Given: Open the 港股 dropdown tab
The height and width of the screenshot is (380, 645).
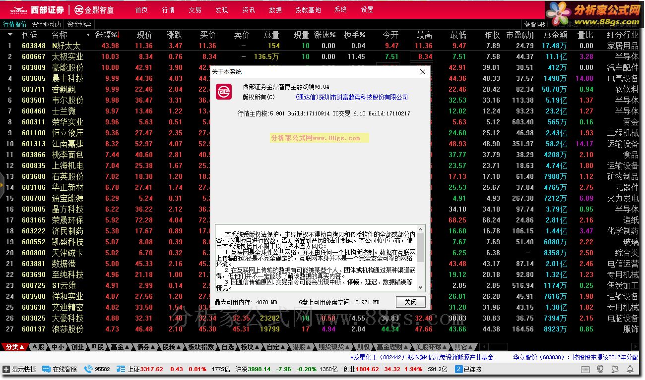Looking at the screenshot, I should (302, 347).
